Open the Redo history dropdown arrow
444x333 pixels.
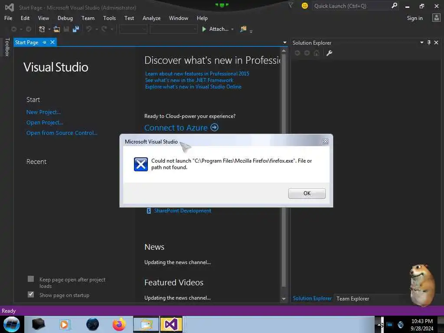[112, 29]
